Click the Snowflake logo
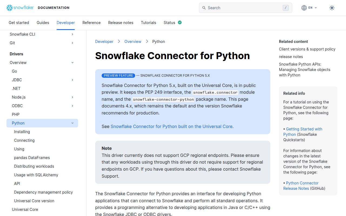The height and width of the screenshot is (216, 346). (20, 8)
